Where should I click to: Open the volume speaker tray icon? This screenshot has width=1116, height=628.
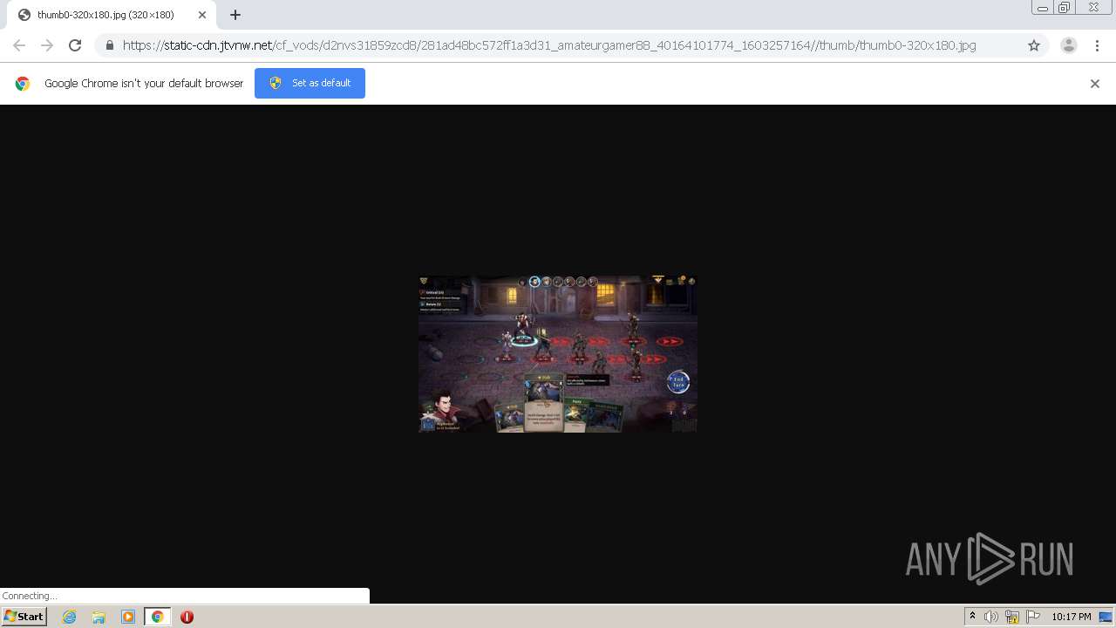[x=991, y=617]
